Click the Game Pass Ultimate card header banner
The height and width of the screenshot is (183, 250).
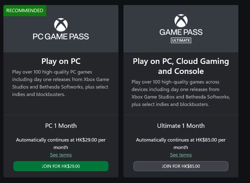point(181,29)
